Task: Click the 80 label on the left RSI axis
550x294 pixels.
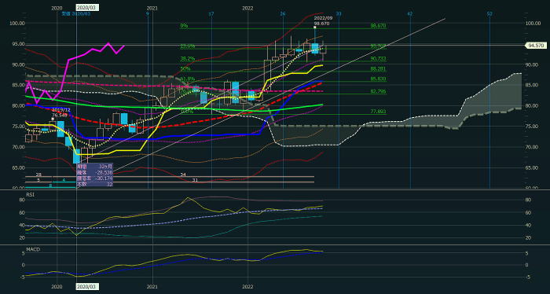Action: point(21,200)
